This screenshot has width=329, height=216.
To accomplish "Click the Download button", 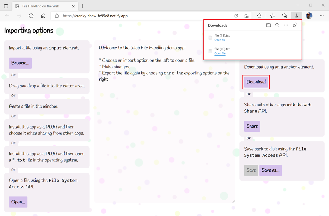I will pyautogui.click(x=256, y=82).
